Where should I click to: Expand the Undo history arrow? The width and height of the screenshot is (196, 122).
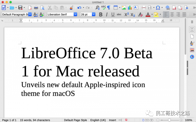[83, 8]
